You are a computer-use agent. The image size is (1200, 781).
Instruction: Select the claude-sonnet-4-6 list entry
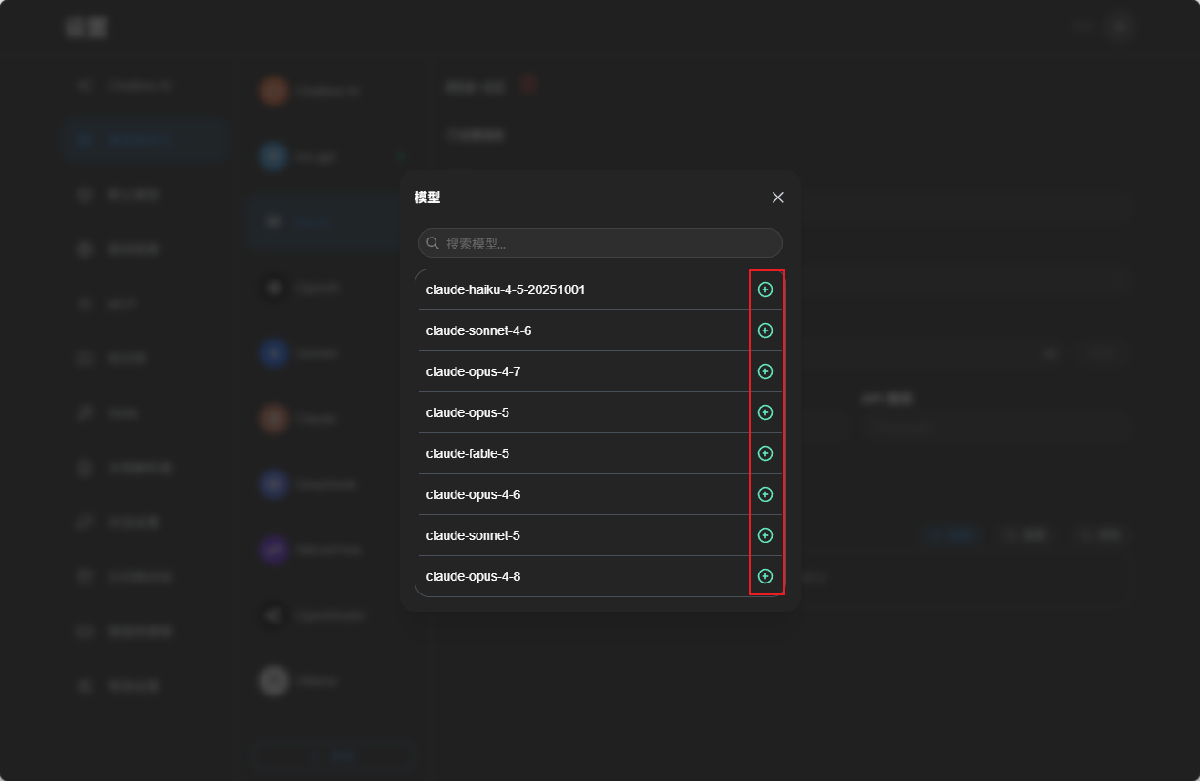coord(478,330)
